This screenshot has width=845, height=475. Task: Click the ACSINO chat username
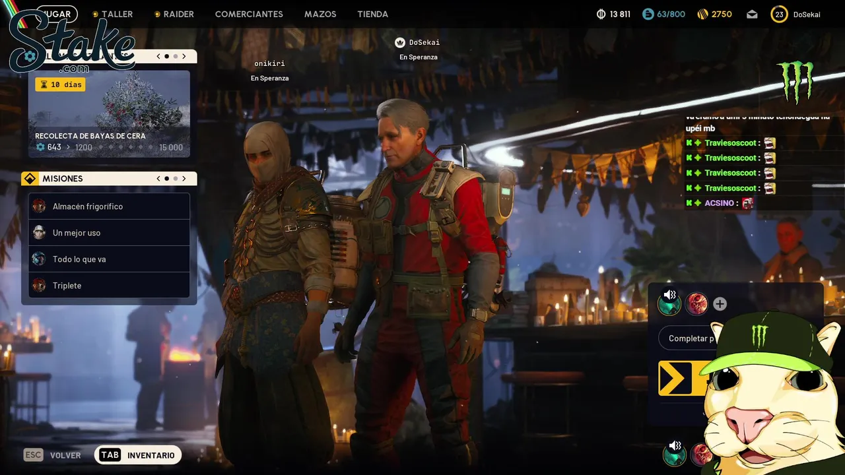[x=719, y=203]
